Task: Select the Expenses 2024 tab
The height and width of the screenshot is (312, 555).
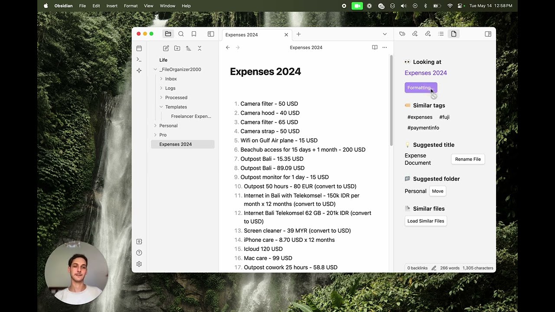Action: pos(257,35)
